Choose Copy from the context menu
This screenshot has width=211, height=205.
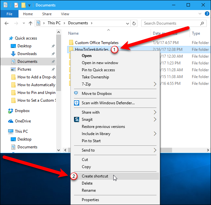click(x=115, y=167)
